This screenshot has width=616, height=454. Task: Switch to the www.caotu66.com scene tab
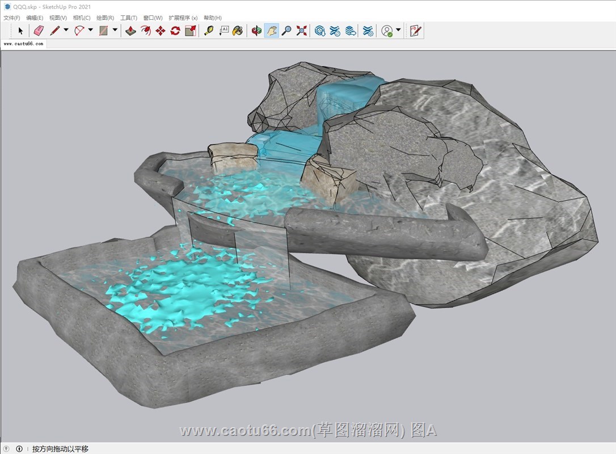(x=23, y=44)
